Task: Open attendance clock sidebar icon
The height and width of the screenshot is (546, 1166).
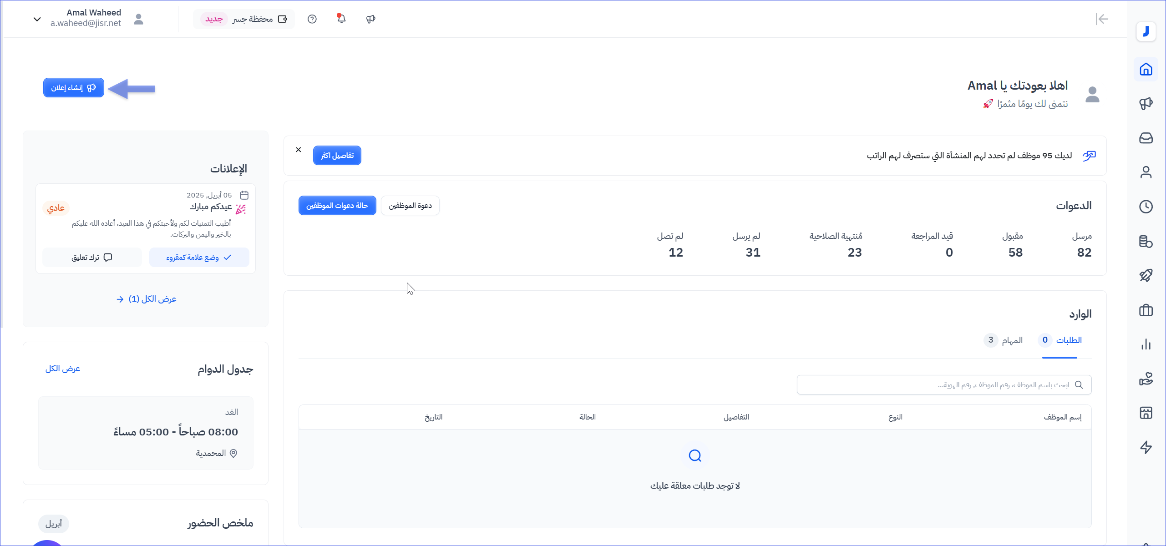Action: point(1146,207)
